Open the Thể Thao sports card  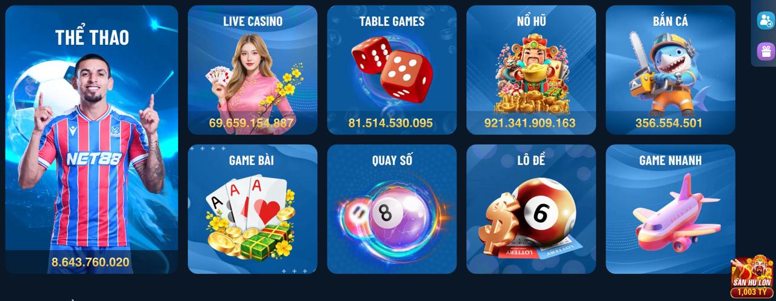pos(92,139)
